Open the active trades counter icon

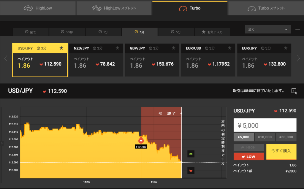(x=294, y=91)
